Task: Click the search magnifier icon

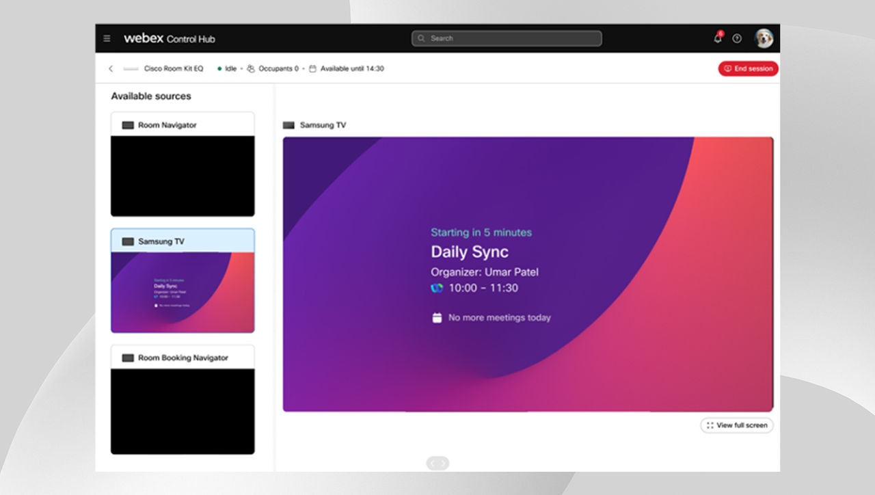Action: (x=422, y=38)
